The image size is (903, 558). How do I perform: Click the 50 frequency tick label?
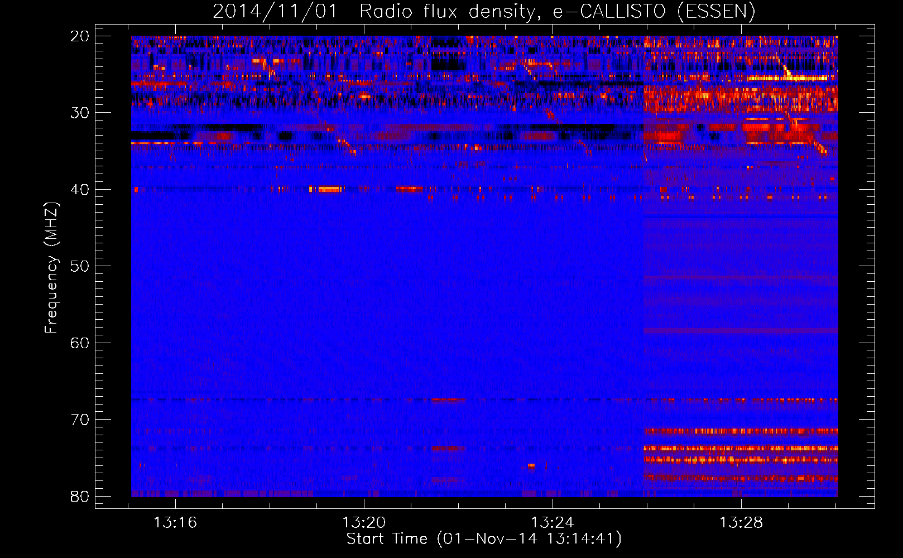point(80,266)
